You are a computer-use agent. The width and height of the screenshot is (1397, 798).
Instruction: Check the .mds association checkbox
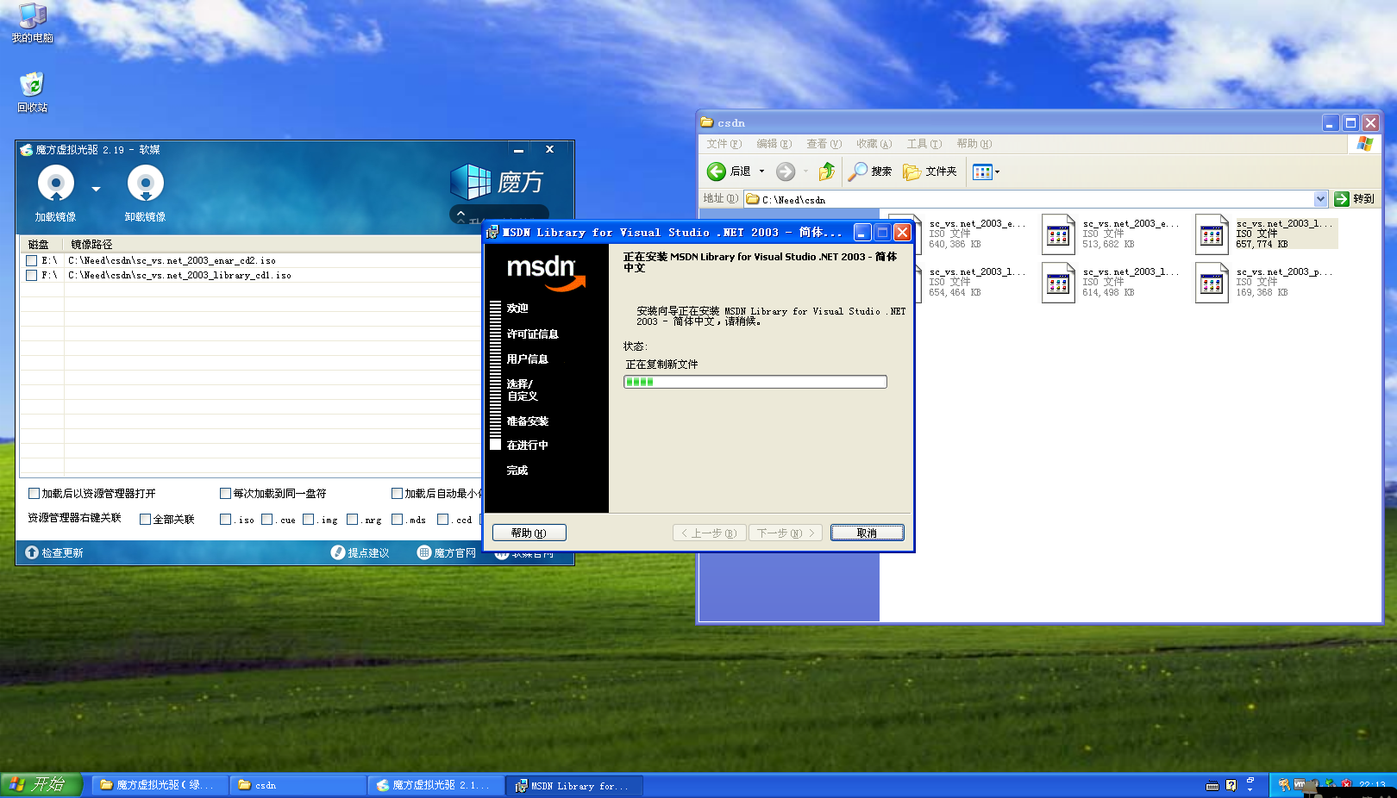coord(397,519)
